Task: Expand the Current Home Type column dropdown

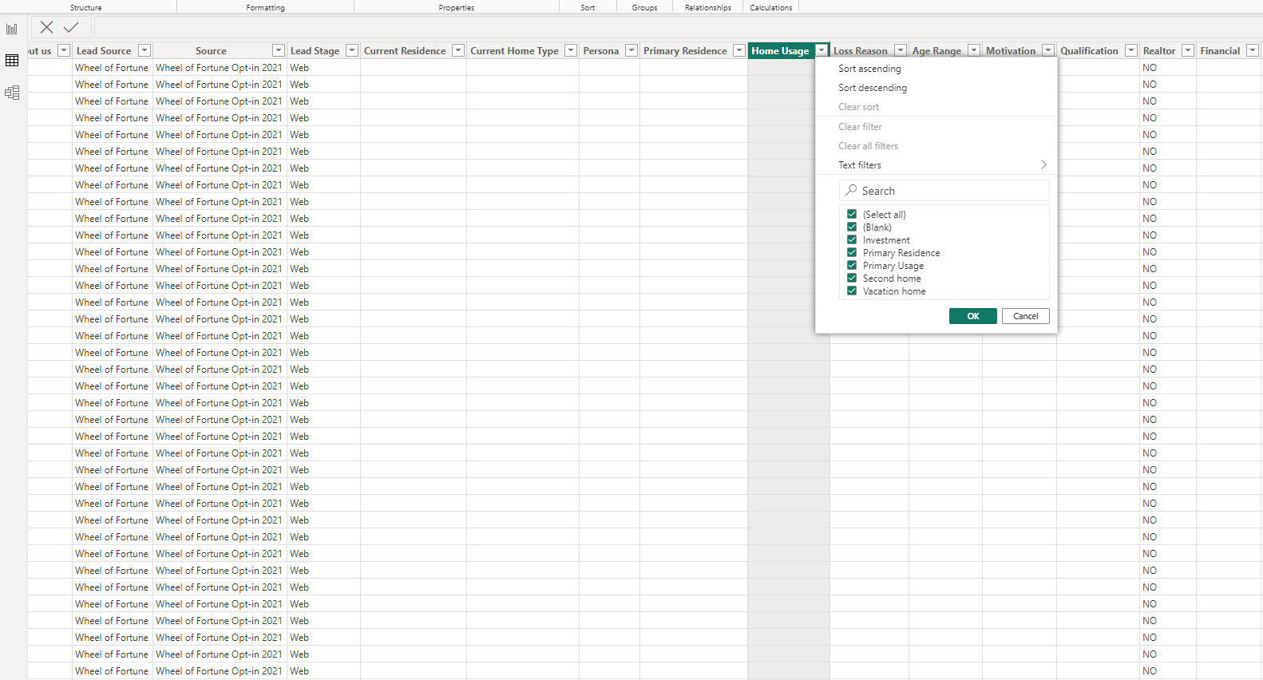Action: (x=571, y=50)
